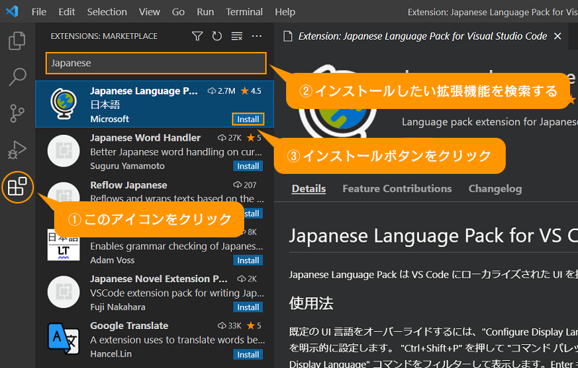Viewport: 578px width, 368px height.
Task: Click the Fuji Nakahara publisher name
Action: click(118, 307)
